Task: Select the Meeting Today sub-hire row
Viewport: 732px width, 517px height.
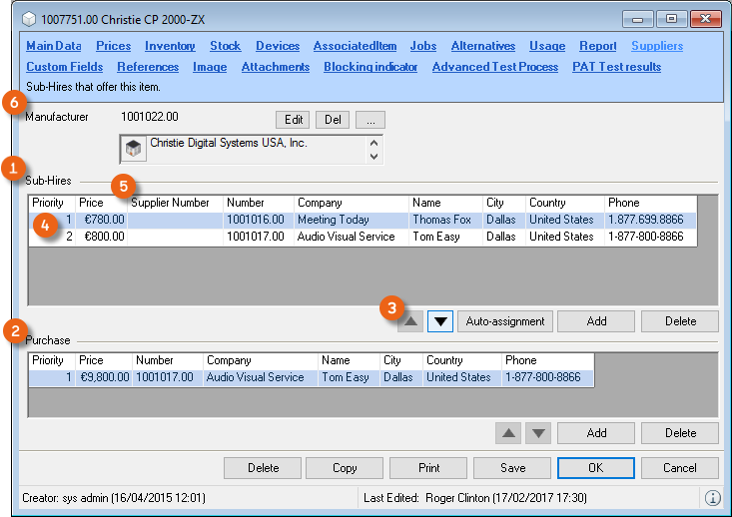Action: (x=333, y=220)
